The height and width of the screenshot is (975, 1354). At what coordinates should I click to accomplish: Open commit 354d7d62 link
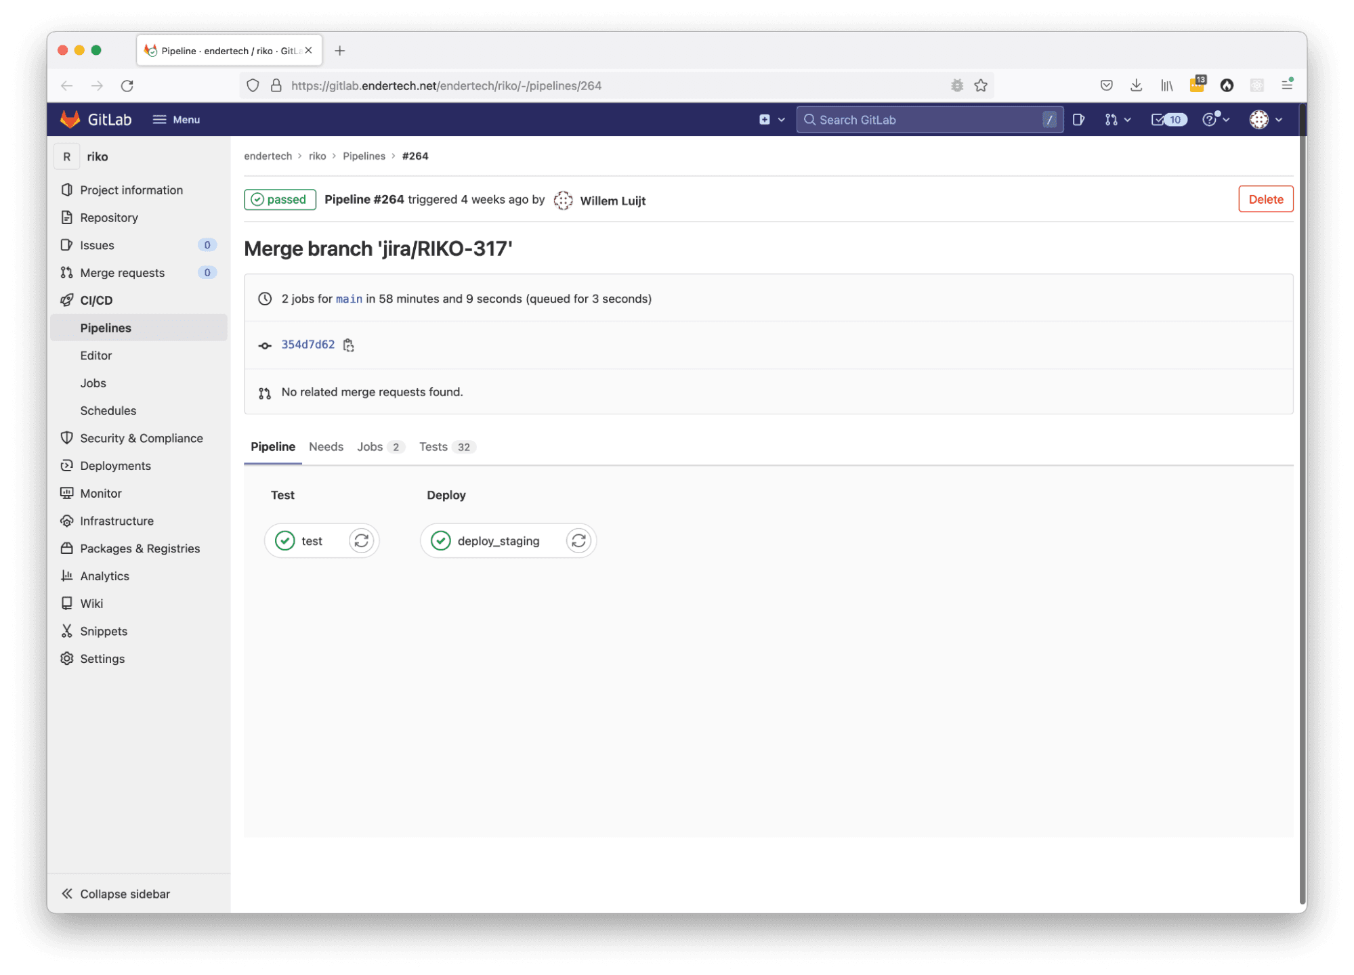click(x=308, y=345)
